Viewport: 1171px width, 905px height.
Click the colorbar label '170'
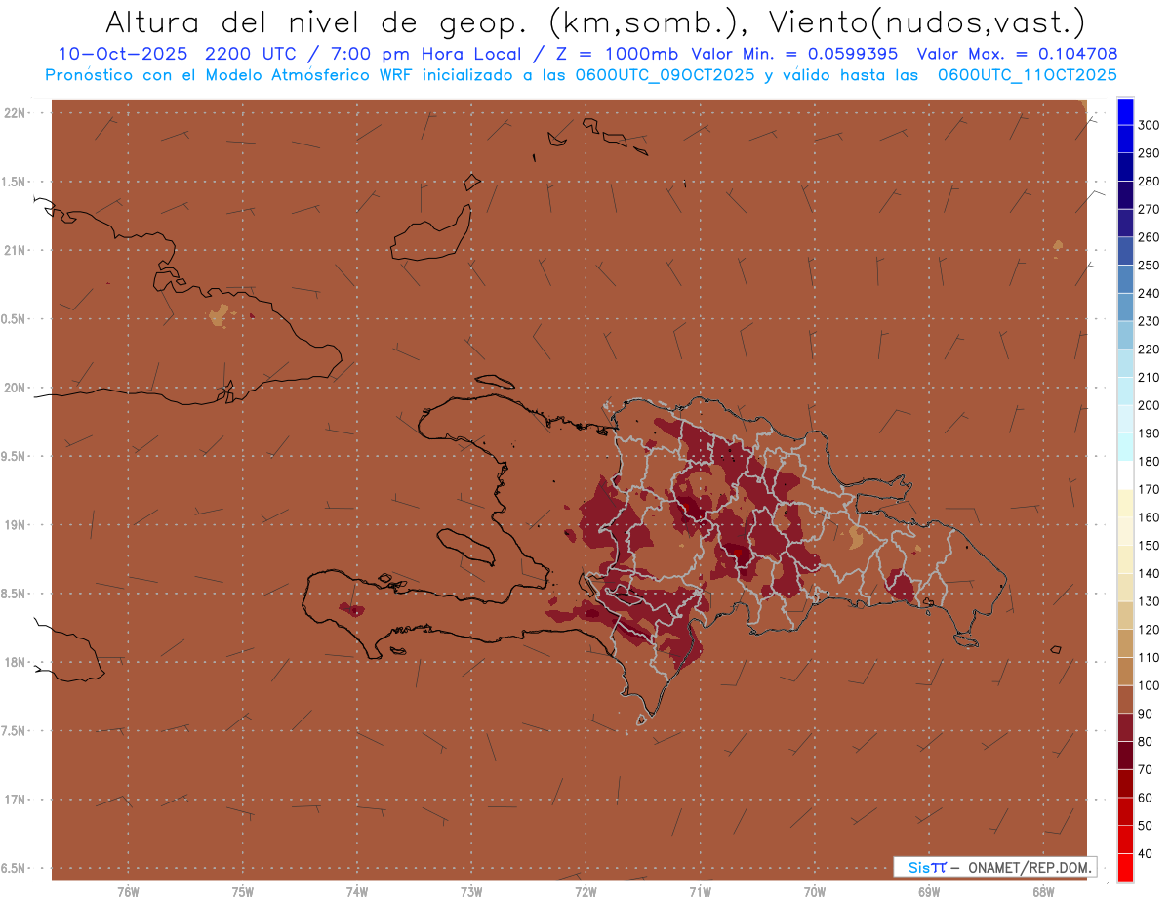point(1149,489)
